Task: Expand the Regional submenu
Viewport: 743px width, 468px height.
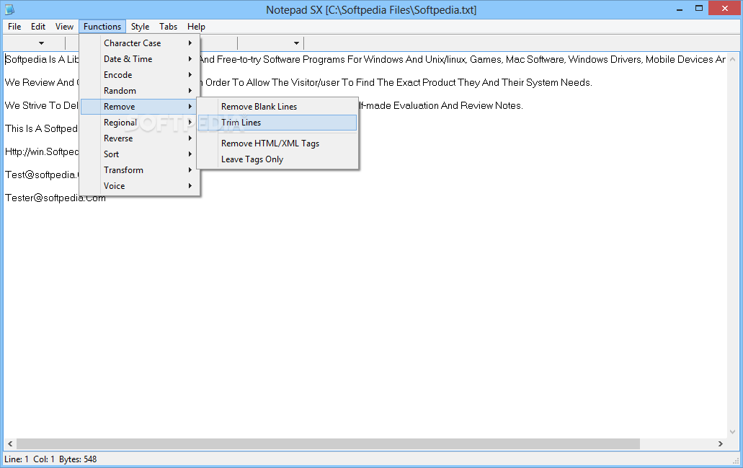Action: click(138, 123)
